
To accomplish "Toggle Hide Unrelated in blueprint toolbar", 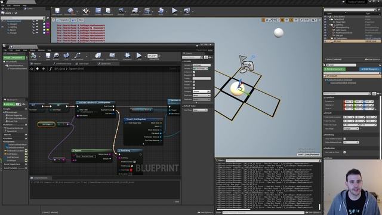I will coord(77,56).
